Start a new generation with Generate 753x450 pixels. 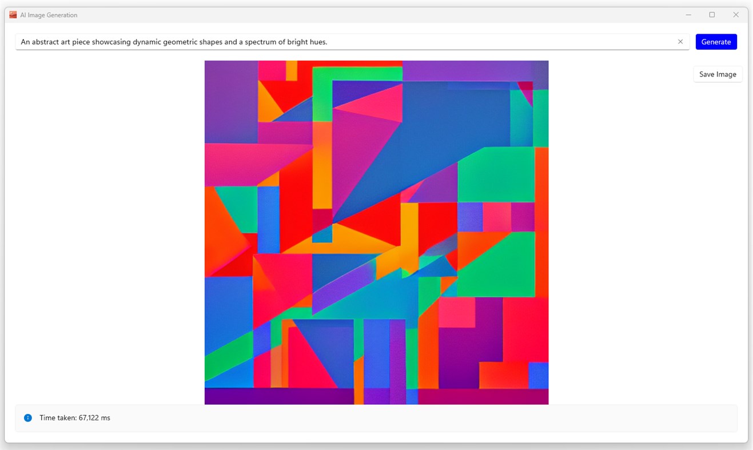(716, 41)
